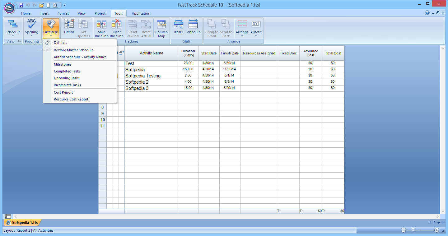Click the Get Updates ribbon icon
Viewport: 448px width, 236px height.
83,28
